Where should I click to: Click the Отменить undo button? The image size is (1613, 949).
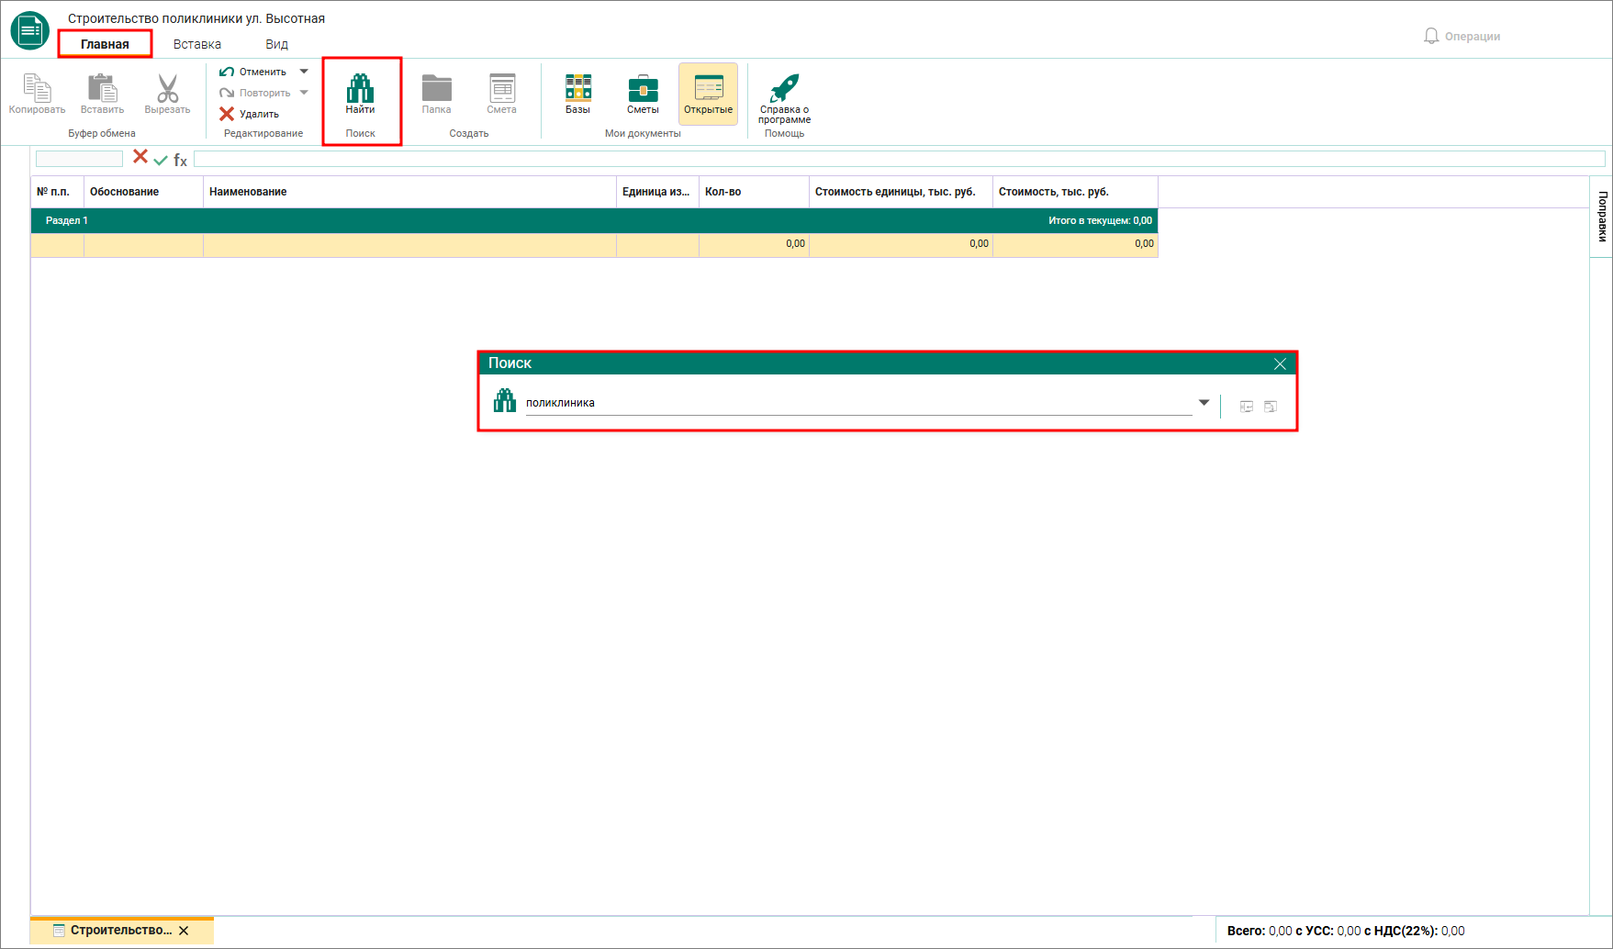point(253,72)
